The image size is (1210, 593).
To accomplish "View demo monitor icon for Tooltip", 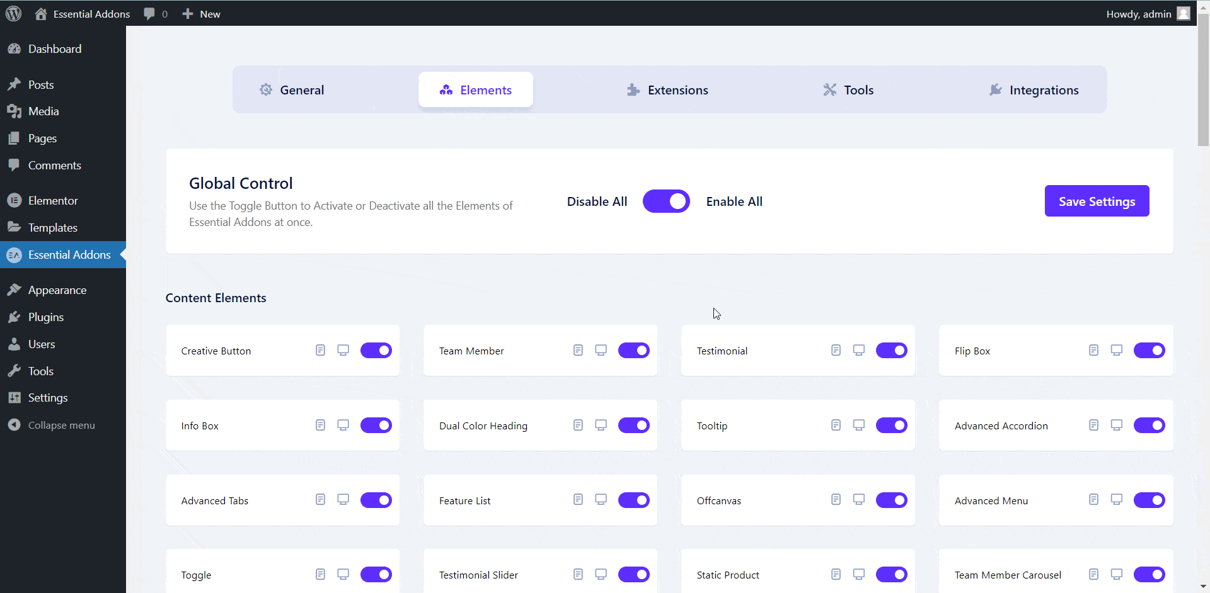I will click(x=858, y=425).
